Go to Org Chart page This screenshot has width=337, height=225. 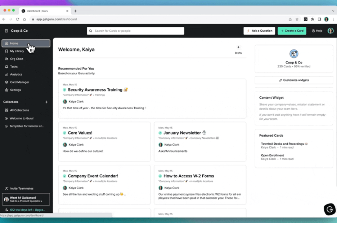[x=17, y=59]
